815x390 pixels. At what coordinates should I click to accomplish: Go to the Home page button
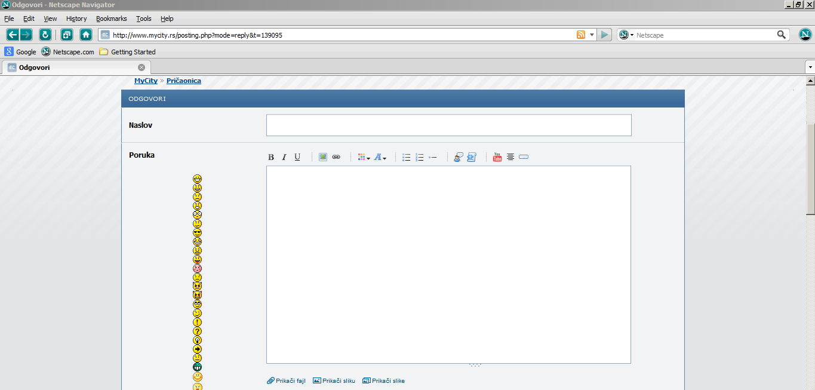click(x=86, y=35)
